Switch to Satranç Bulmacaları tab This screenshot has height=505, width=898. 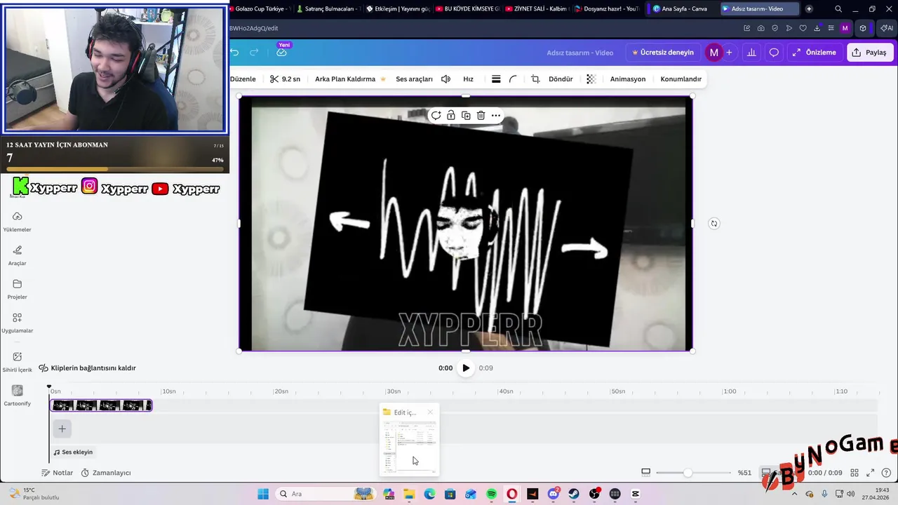pos(328,8)
